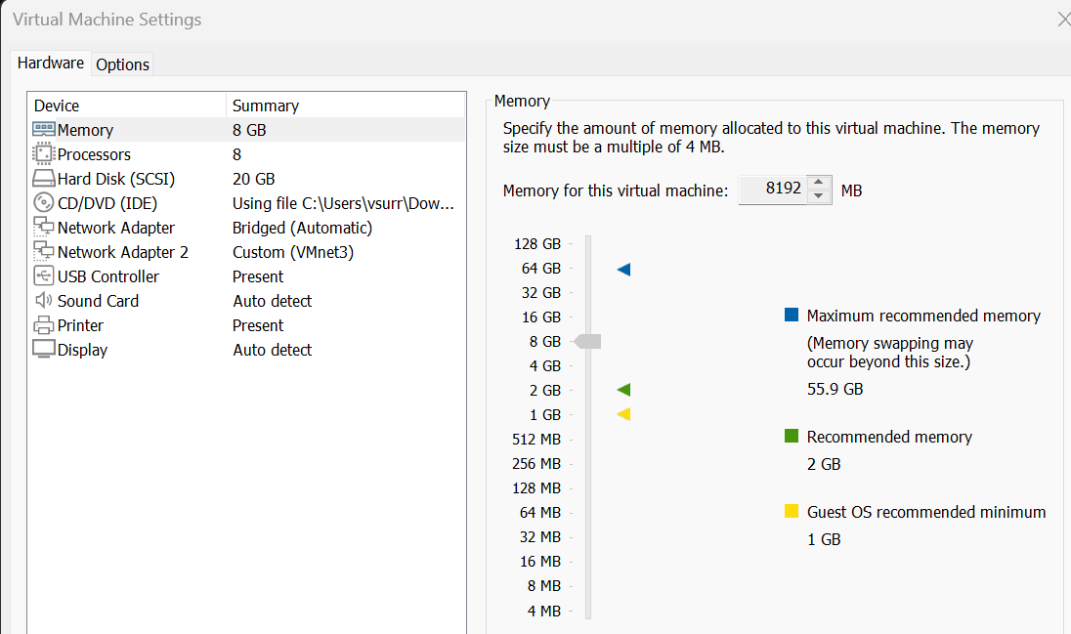1071x634 pixels.
Task: Select the Display device icon
Action: pyautogui.click(x=45, y=349)
